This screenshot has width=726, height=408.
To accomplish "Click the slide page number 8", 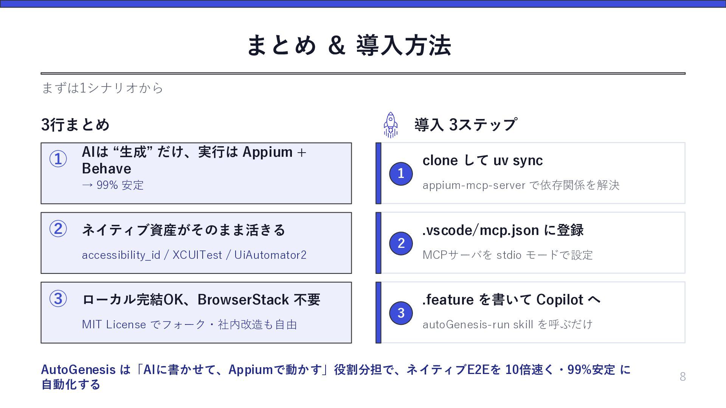I will click(683, 377).
